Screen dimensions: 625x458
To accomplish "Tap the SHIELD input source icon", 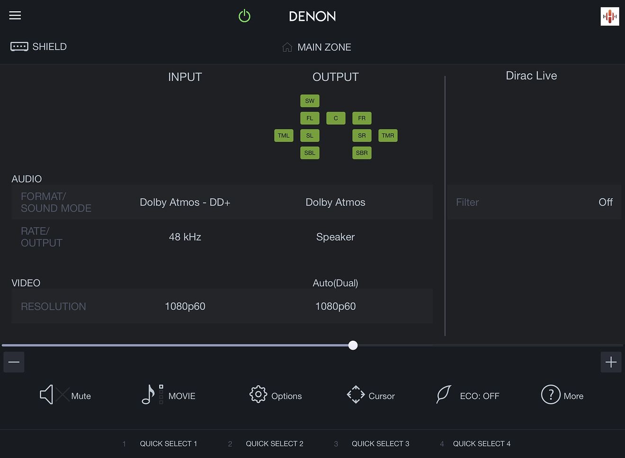I will pyautogui.click(x=19, y=46).
